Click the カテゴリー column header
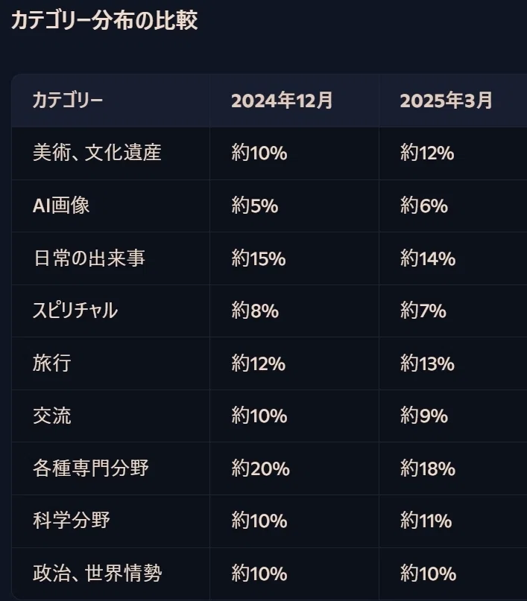The height and width of the screenshot is (601, 527). [68, 101]
